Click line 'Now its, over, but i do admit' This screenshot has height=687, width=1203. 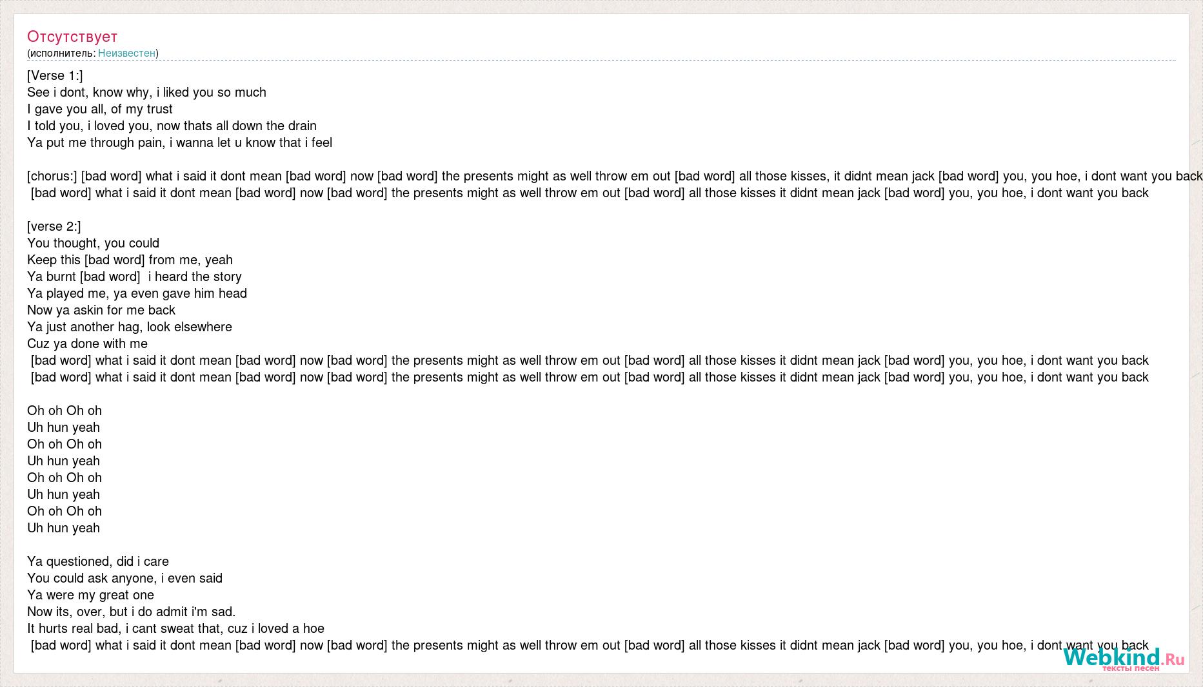(x=132, y=612)
